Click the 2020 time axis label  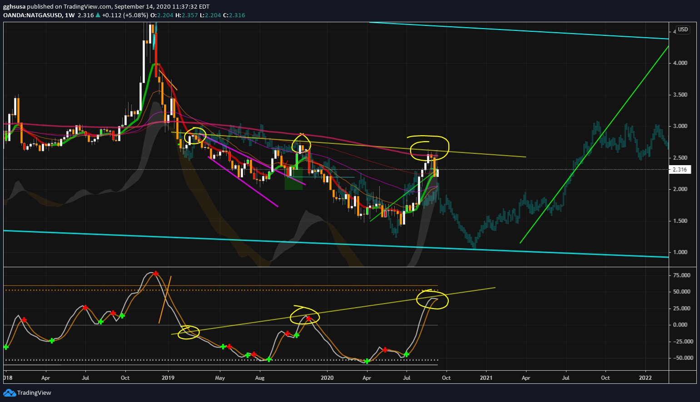[327, 377]
